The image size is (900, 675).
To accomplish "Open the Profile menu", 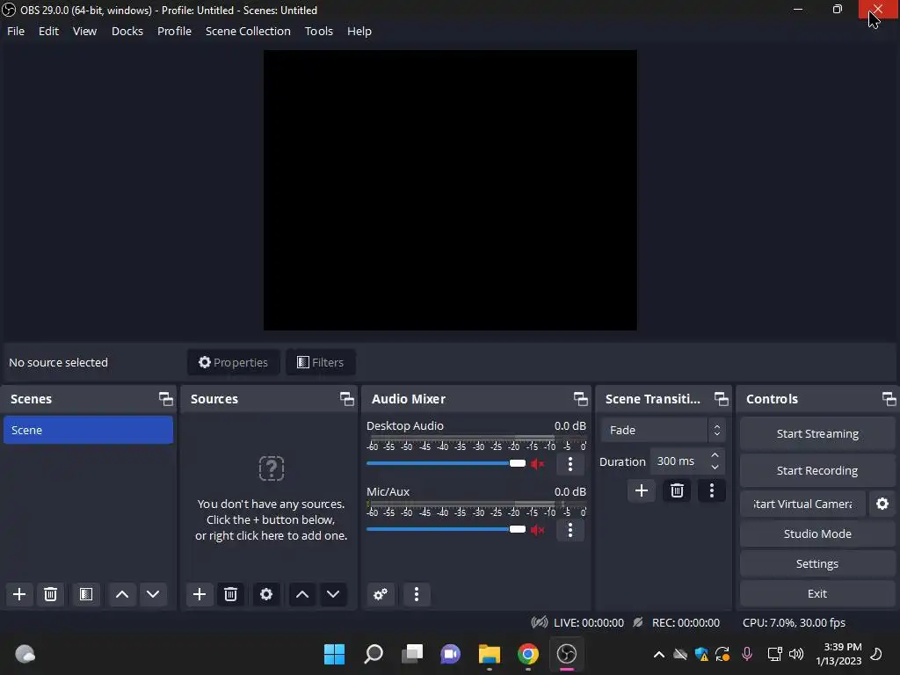I will (174, 31).
